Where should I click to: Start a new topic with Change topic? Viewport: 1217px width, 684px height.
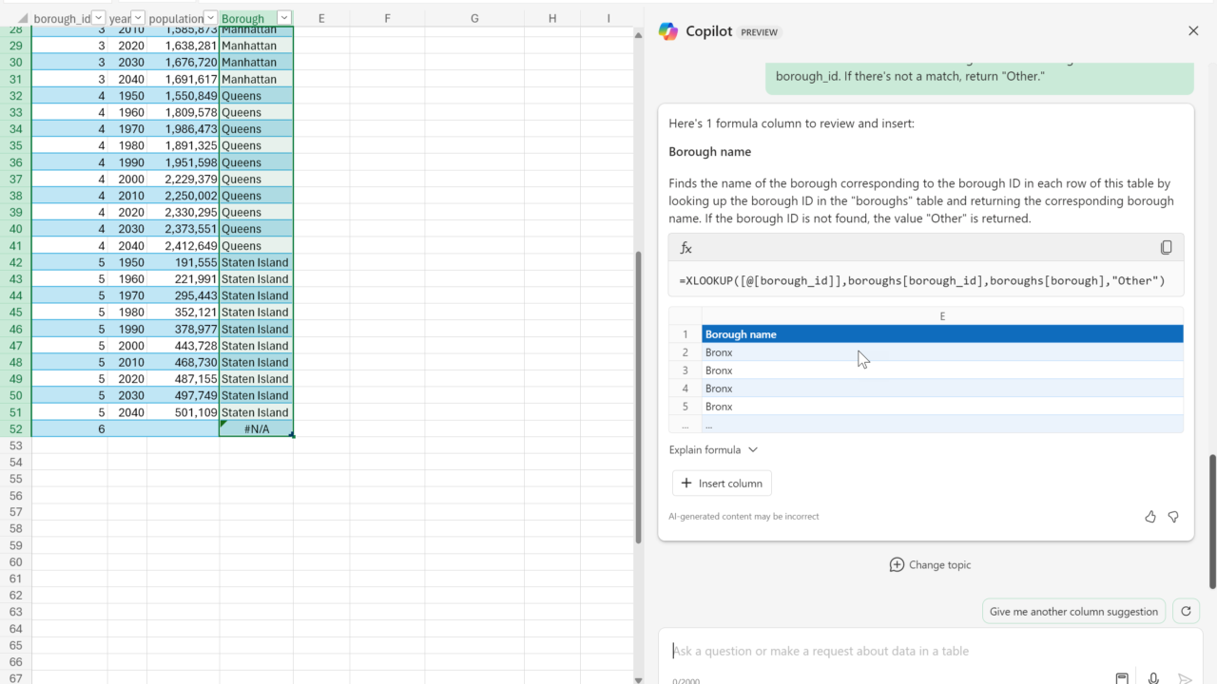click(x=930, y=565)
